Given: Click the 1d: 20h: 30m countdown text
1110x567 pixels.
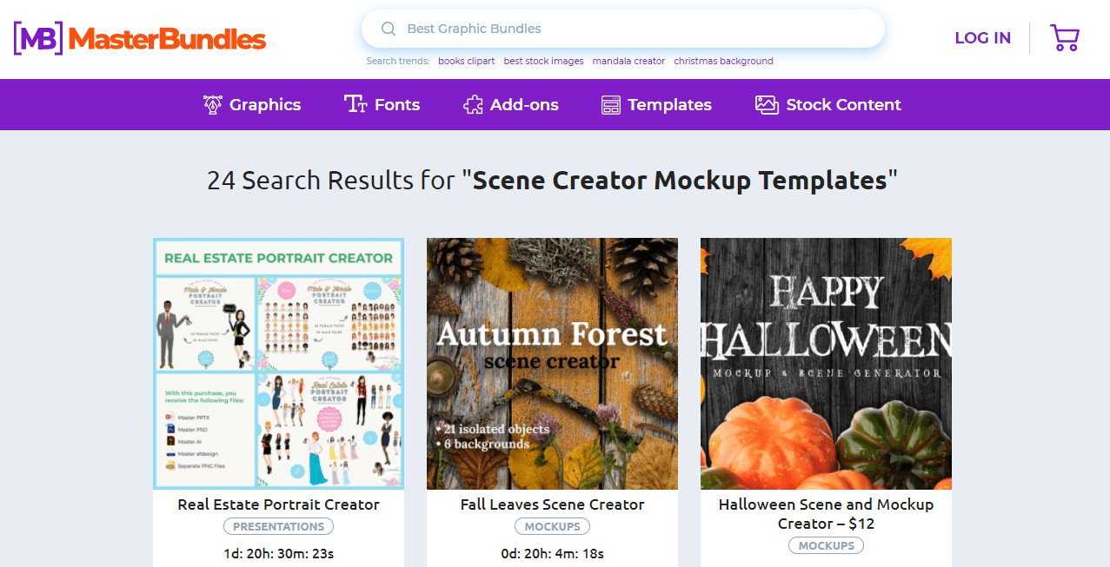Looking at the screenshot, I should pyautogui.click(x=278, y=553).
